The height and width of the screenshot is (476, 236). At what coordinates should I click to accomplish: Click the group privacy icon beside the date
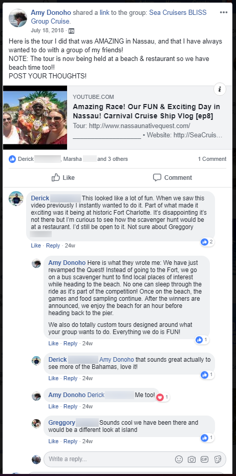tap(71, 31)
